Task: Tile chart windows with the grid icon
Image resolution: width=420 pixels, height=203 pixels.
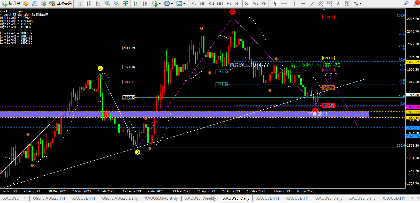Action: 125,3
